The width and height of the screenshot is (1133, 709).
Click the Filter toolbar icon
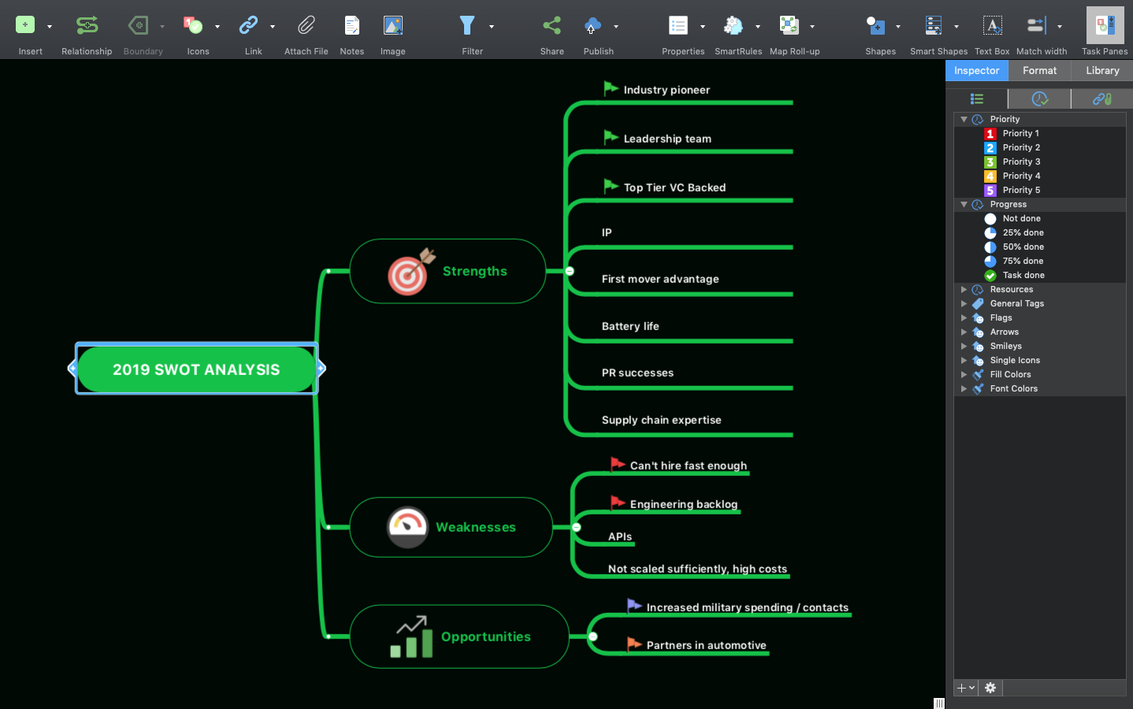coord(466,24)
